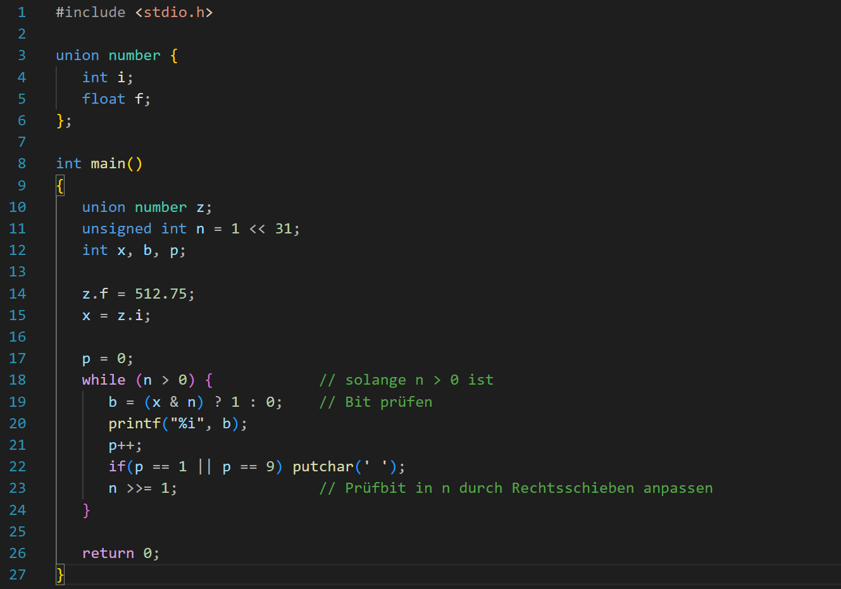Click the opening brace on line 9
Viewport: 841px width, 589px height.
click(60, 186)
